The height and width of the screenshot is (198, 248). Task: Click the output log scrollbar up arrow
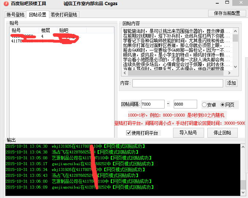point(243,147)
